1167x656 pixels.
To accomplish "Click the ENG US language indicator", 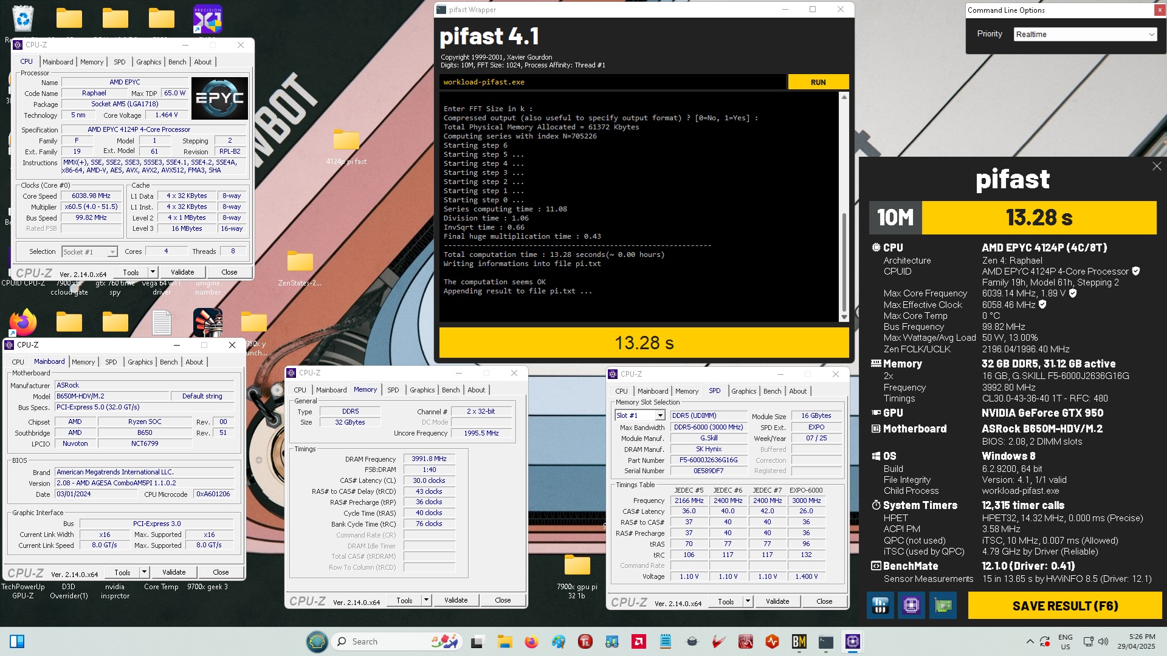I will click(1065, 641).
